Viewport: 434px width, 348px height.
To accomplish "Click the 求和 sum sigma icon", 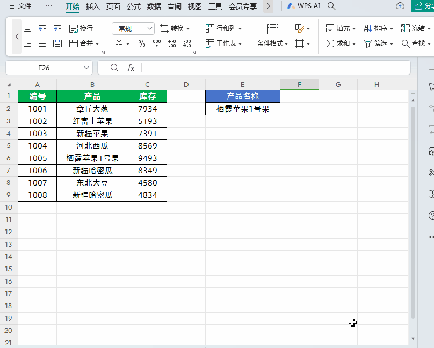I will coord(330,43).
